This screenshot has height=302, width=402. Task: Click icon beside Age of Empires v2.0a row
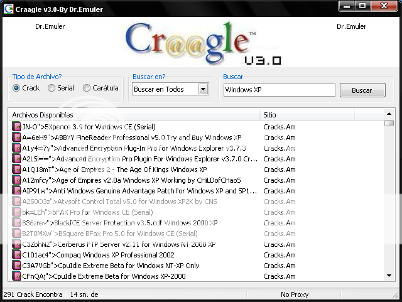pos(16,180)
